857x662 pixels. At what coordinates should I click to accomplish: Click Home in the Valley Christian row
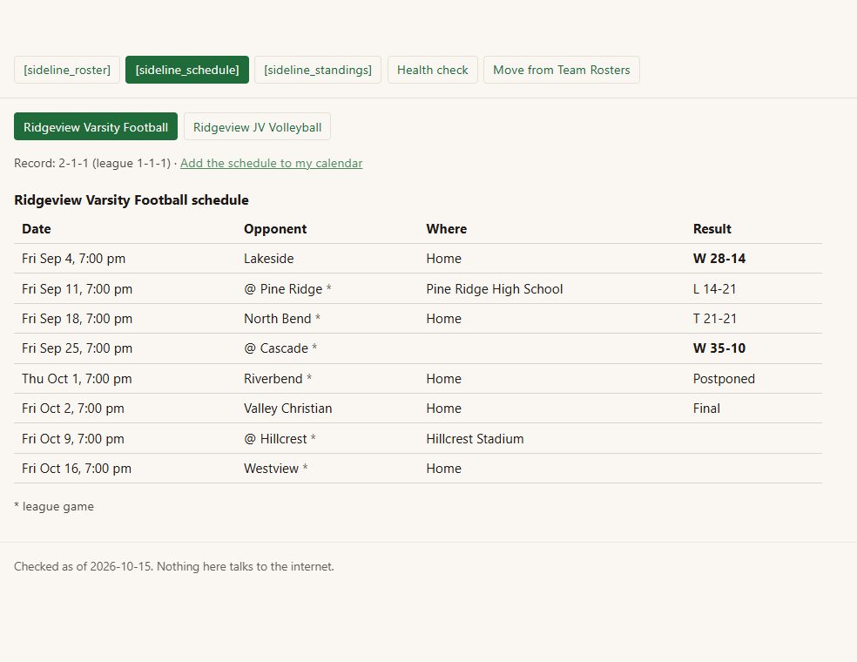tap(443, 409)
